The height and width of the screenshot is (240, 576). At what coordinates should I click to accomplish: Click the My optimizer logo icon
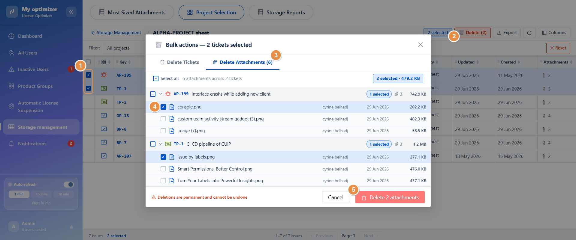click(12, 12)
